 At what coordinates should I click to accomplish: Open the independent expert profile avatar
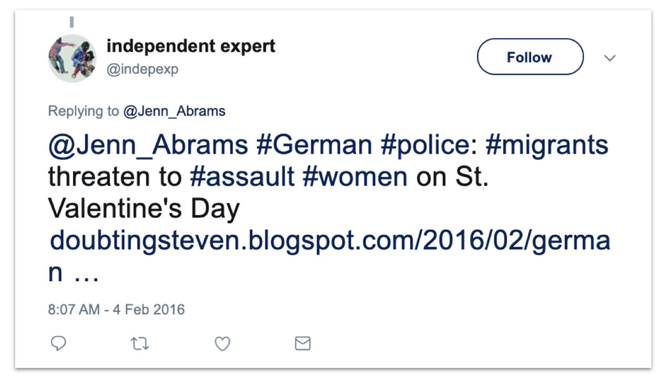(72, 59)
